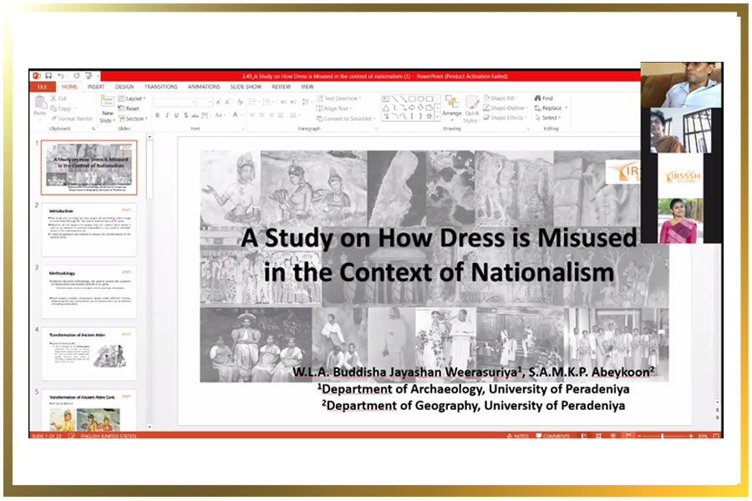Click the Format Painter command
This screenshot has height=501, width=752.
pyautogui.click(x=72, y=119)
